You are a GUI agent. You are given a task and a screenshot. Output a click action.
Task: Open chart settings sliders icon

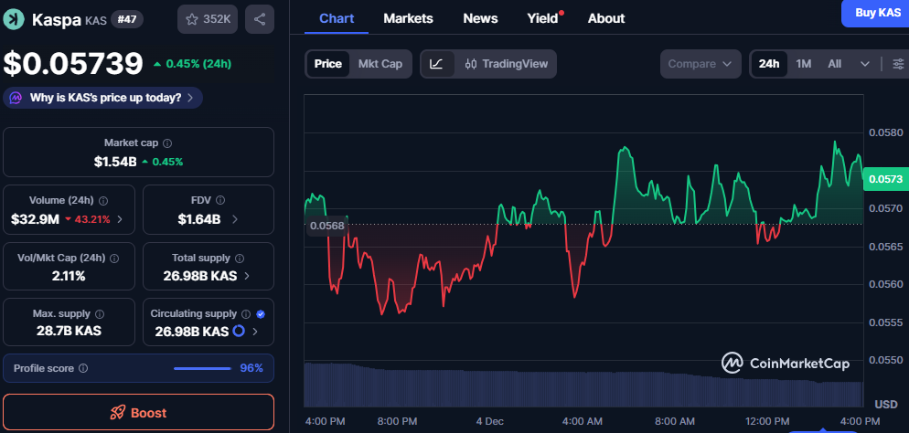pyautogui.click(x=897, y=64)
